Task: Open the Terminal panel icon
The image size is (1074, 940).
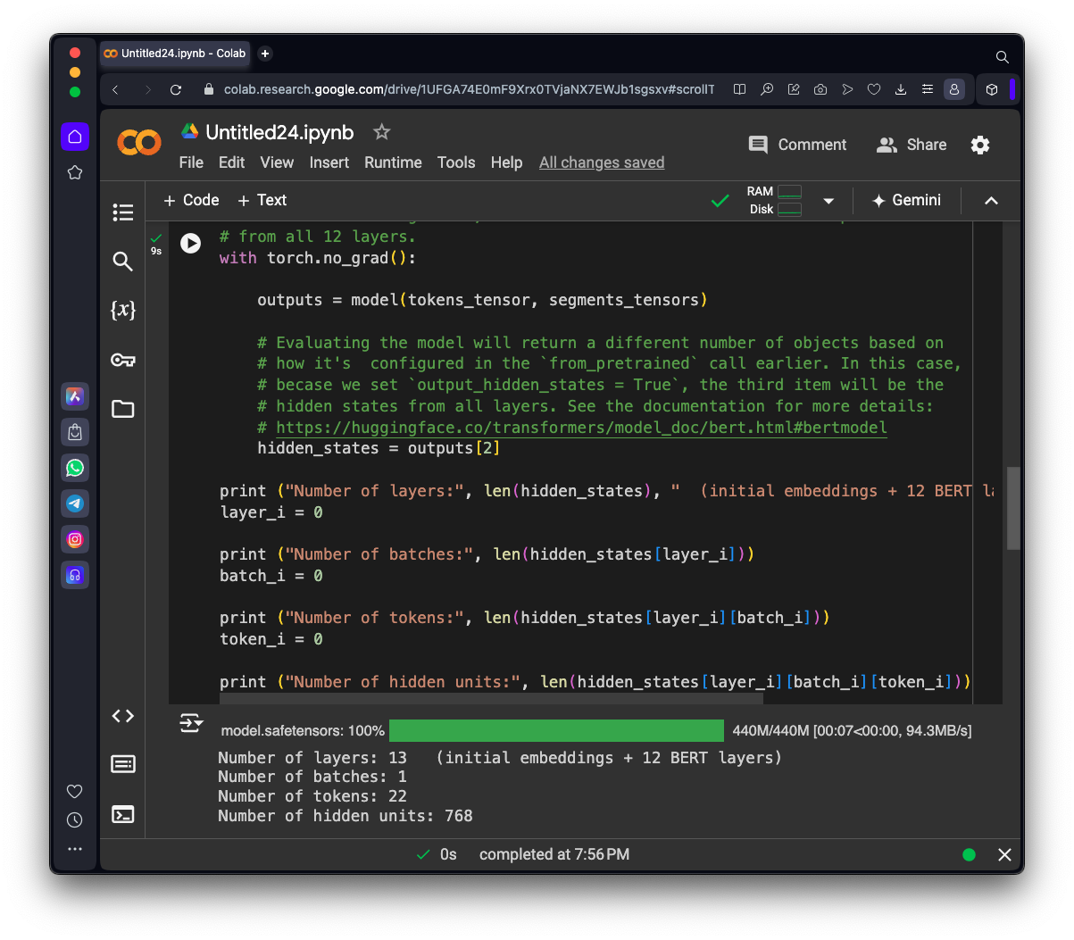Action: [123, 814]
